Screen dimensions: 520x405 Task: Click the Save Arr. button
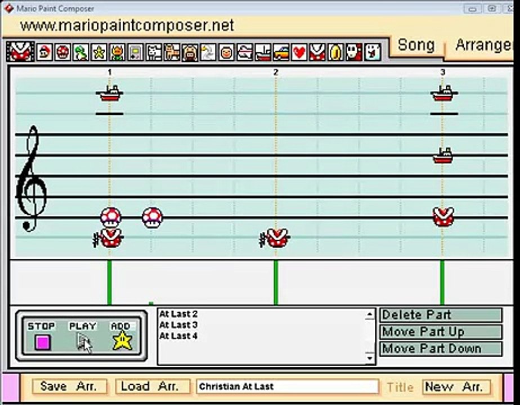pyautogui.click(x=70, y=386)
